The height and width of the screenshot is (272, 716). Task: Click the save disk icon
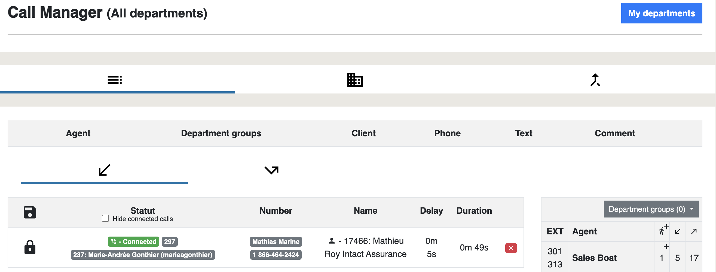pyautogui.click(x=30, y=213)
